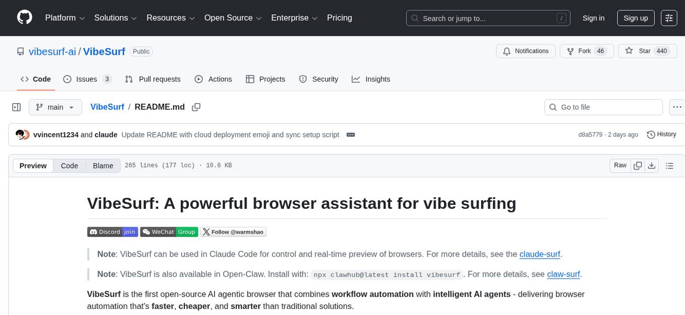Toggle the file tree side panel
The width and height of the screenshot is (685, 315).
pyautogui.click(x=16, y=107)
